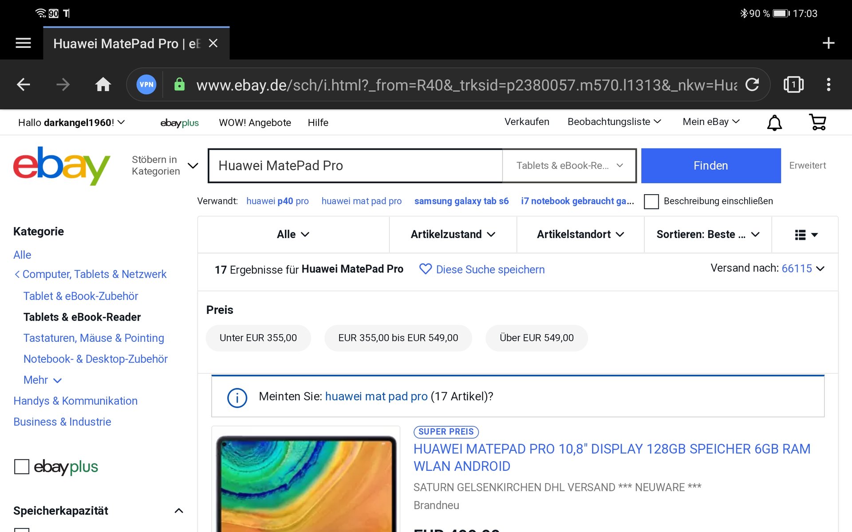
Task: Select Alle category in sidebar
Action: pyautogui.click(x=22, y=255)
